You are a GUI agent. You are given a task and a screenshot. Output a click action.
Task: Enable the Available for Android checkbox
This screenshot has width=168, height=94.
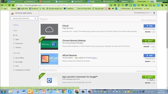[x=14, y=70]
